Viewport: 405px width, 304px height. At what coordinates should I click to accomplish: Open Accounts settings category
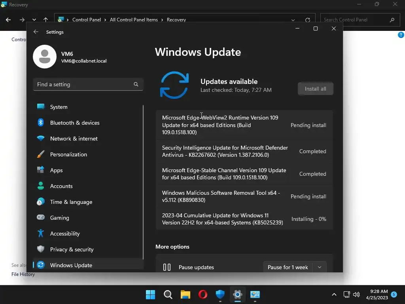[x=88, y=186]
